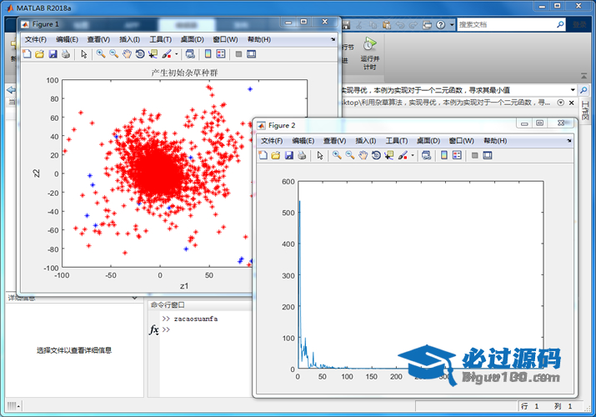Open 桌面(D) menu in Figure 2
Viewport: 596px width, 417px height.
coord(428,141)
